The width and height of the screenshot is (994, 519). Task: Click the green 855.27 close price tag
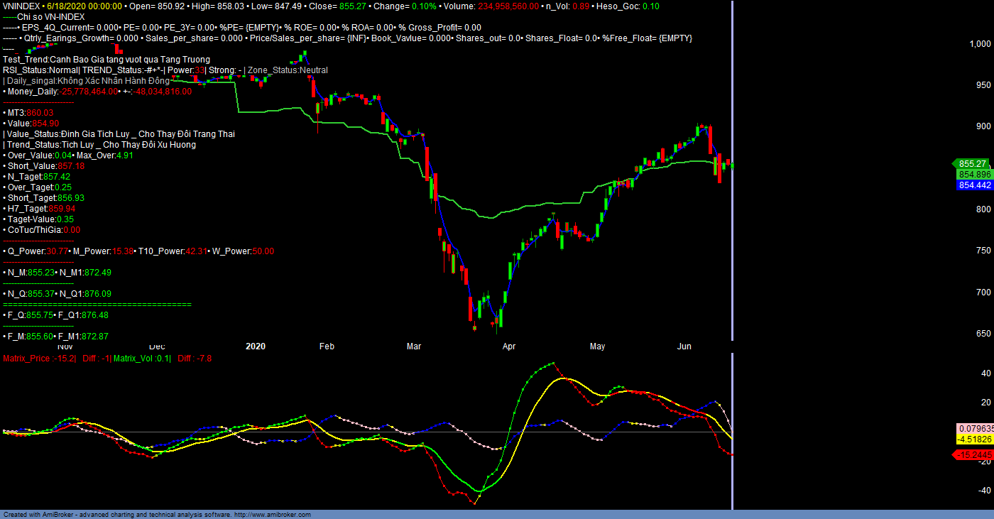point(974,163)
